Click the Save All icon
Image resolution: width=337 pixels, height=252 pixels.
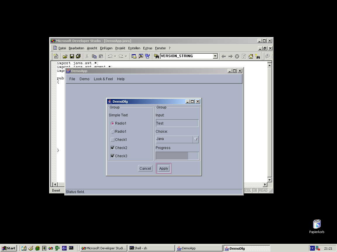(x=78, y=56)
